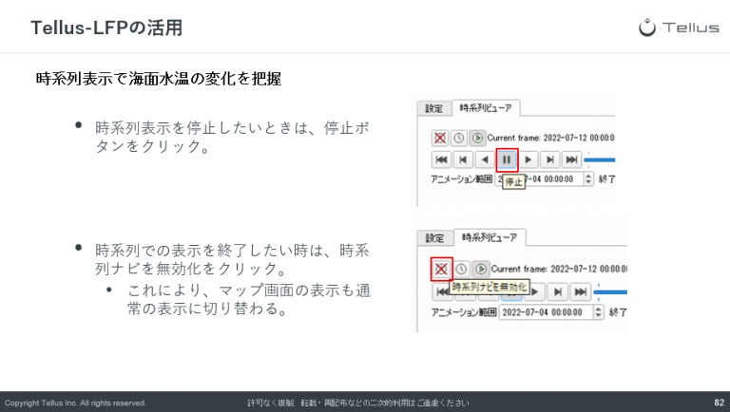Click the pause (停止) button in upper panel

(507, 160)
